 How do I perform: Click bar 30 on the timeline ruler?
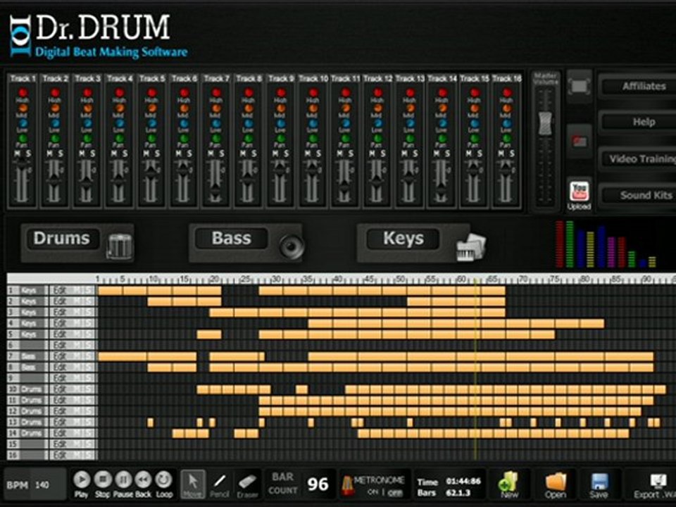pos(276,279)
